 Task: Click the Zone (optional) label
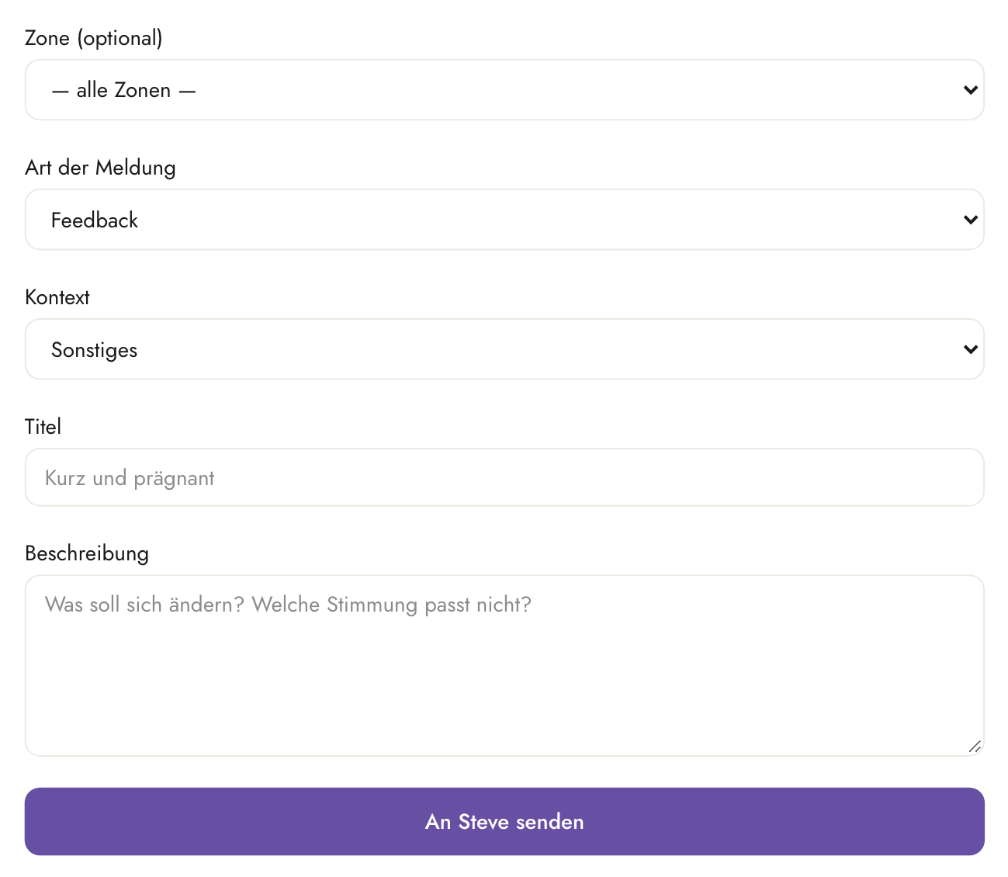tap(94, 38)
